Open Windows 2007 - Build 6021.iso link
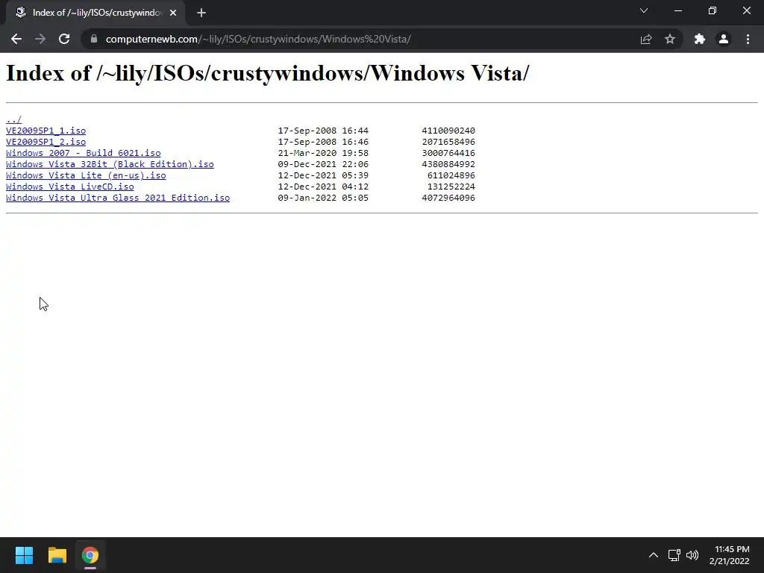Image resolution: width=764 pixels, height=573 pixels. 84,153
